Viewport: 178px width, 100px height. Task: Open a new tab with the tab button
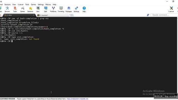[71, 15]
